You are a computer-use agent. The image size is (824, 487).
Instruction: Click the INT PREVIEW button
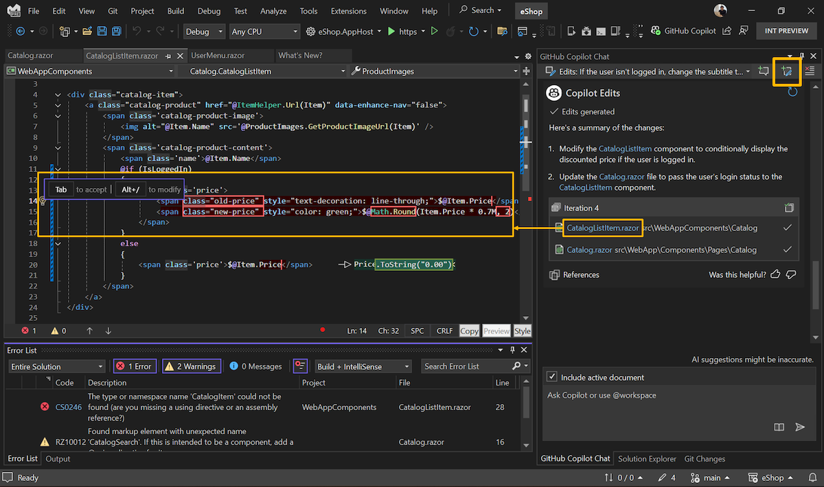point(785,30)
